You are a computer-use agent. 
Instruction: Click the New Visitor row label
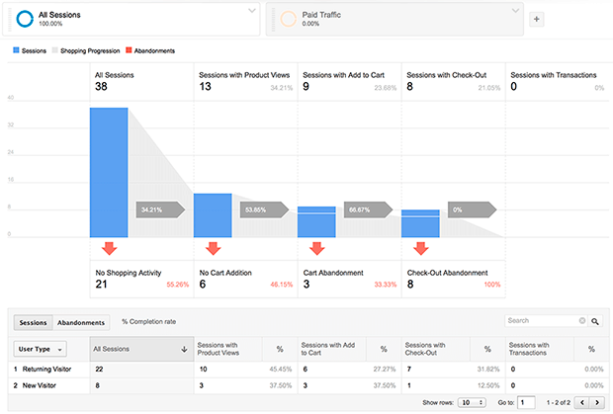pyautogui.click(x=40, y=385)
